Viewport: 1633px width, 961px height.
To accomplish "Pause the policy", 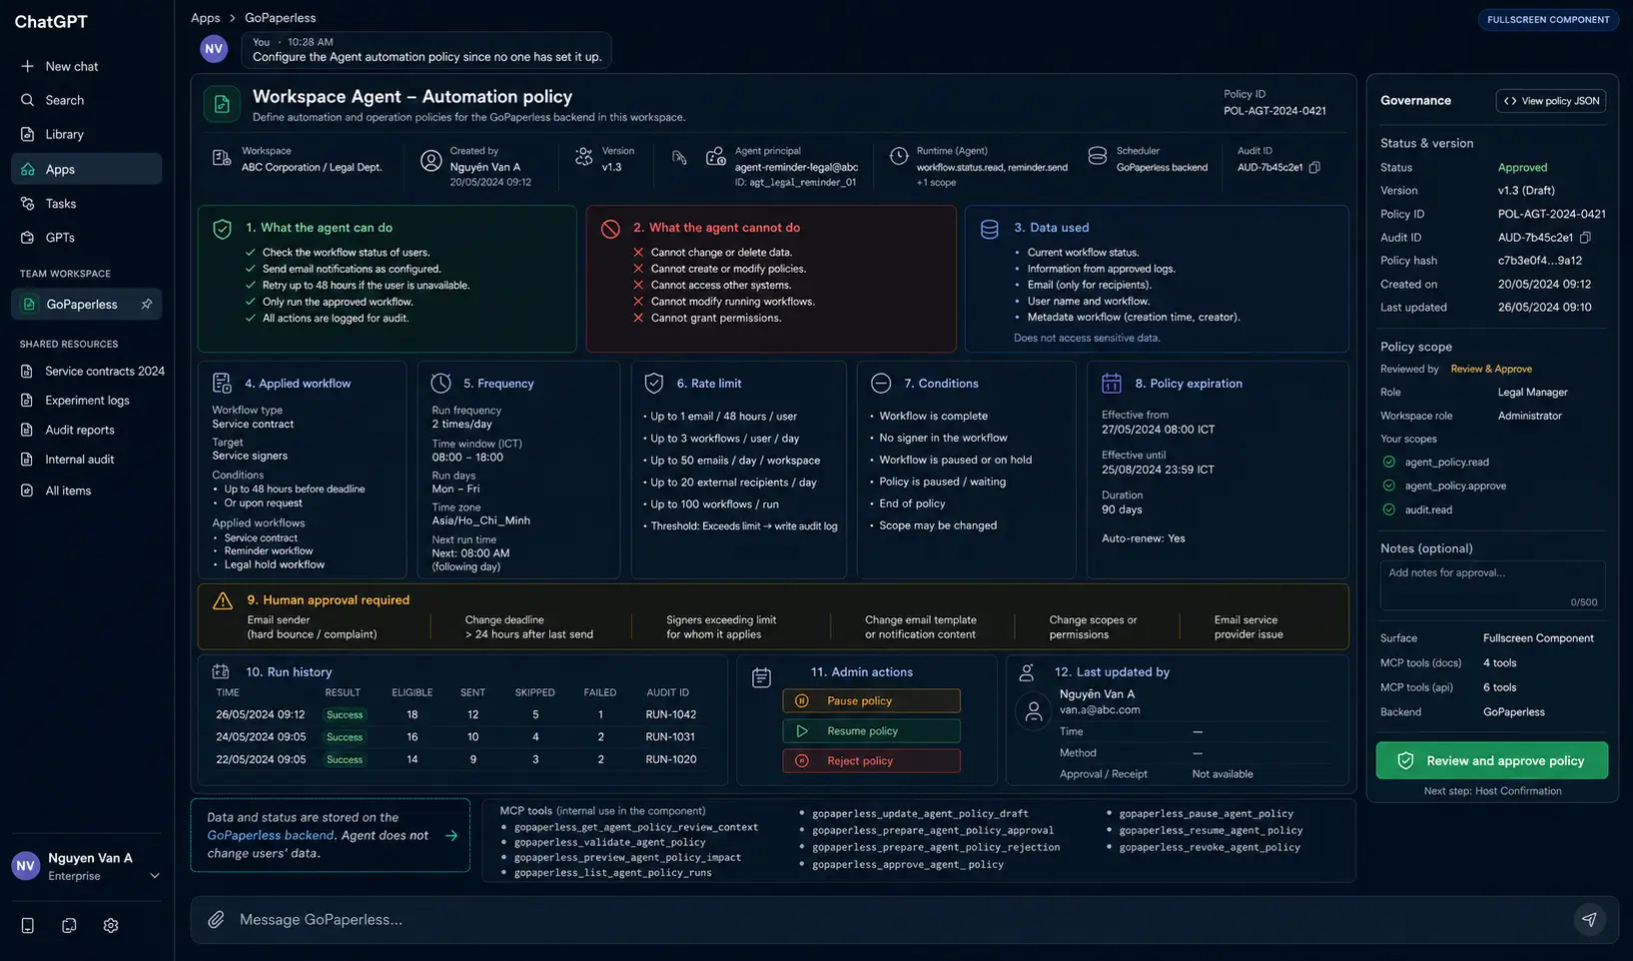I will pos(871,701).
